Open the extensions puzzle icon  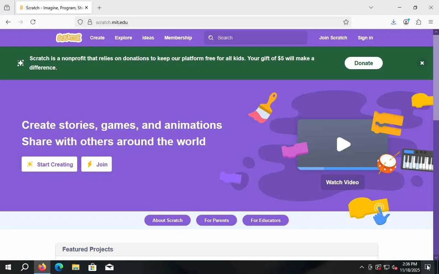[x=418, y=22]
